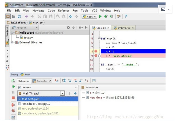Pause program in the debug sidebar
The width and height of the screenshot is (176, 122).
coord(13,92)
